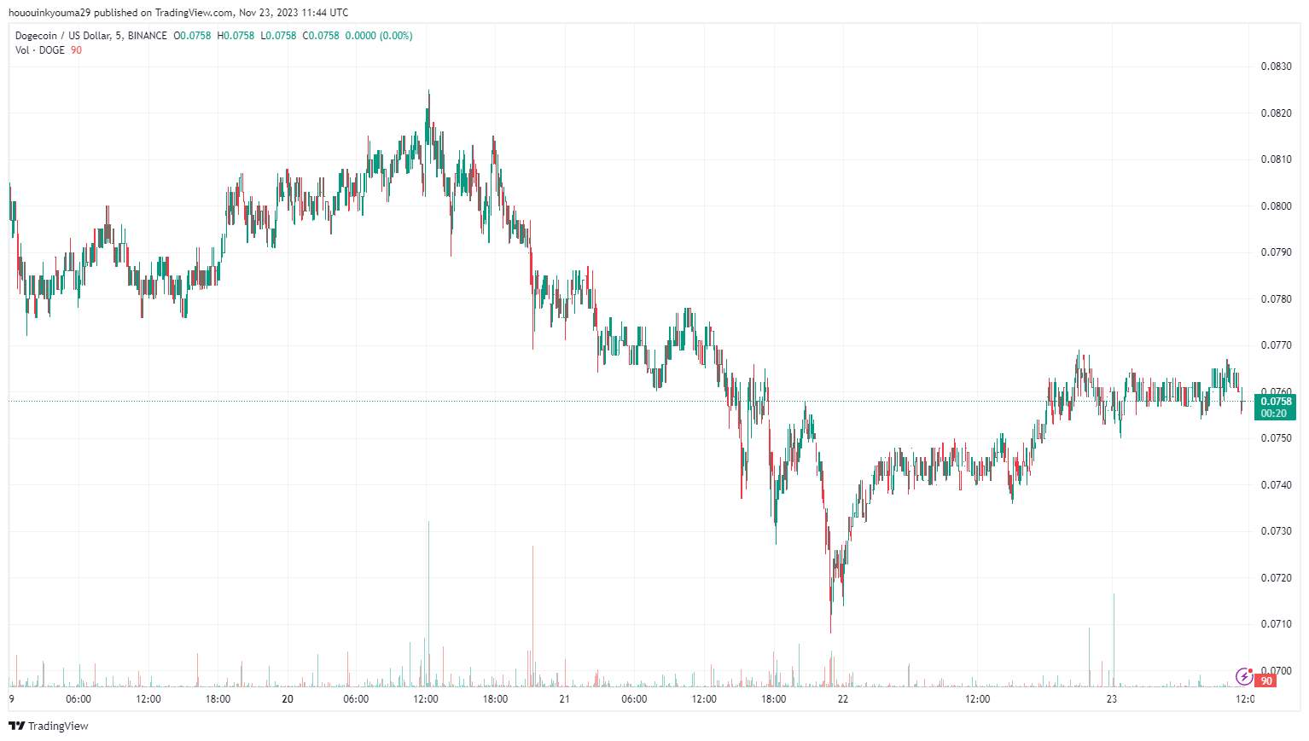Image resolution: width=1309 pixels, height=741 pixels.
Task: Click the date label 23 on time axis
Action: 1111,699
